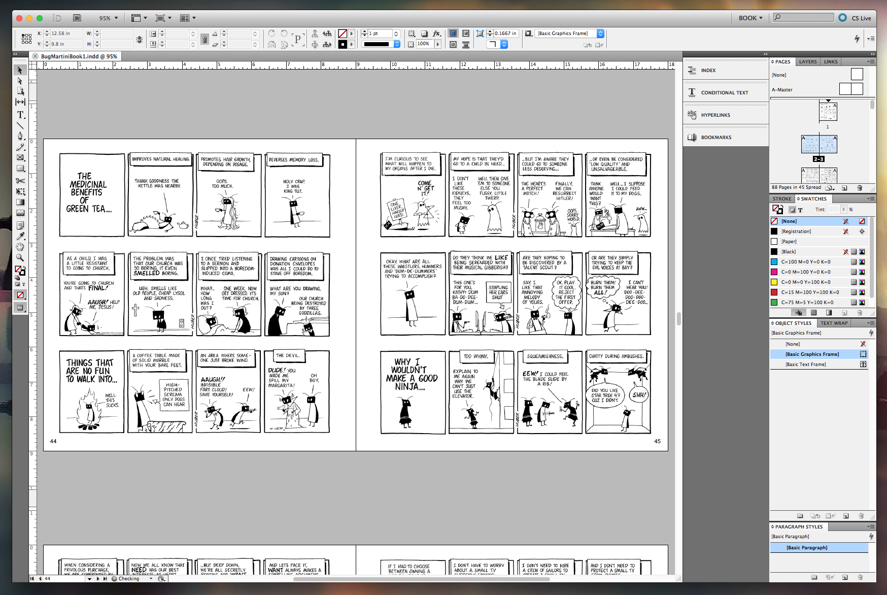Open the 95% zoom level dropdown
This screenshot has width=887, height=595.
(x=109, y=18)
